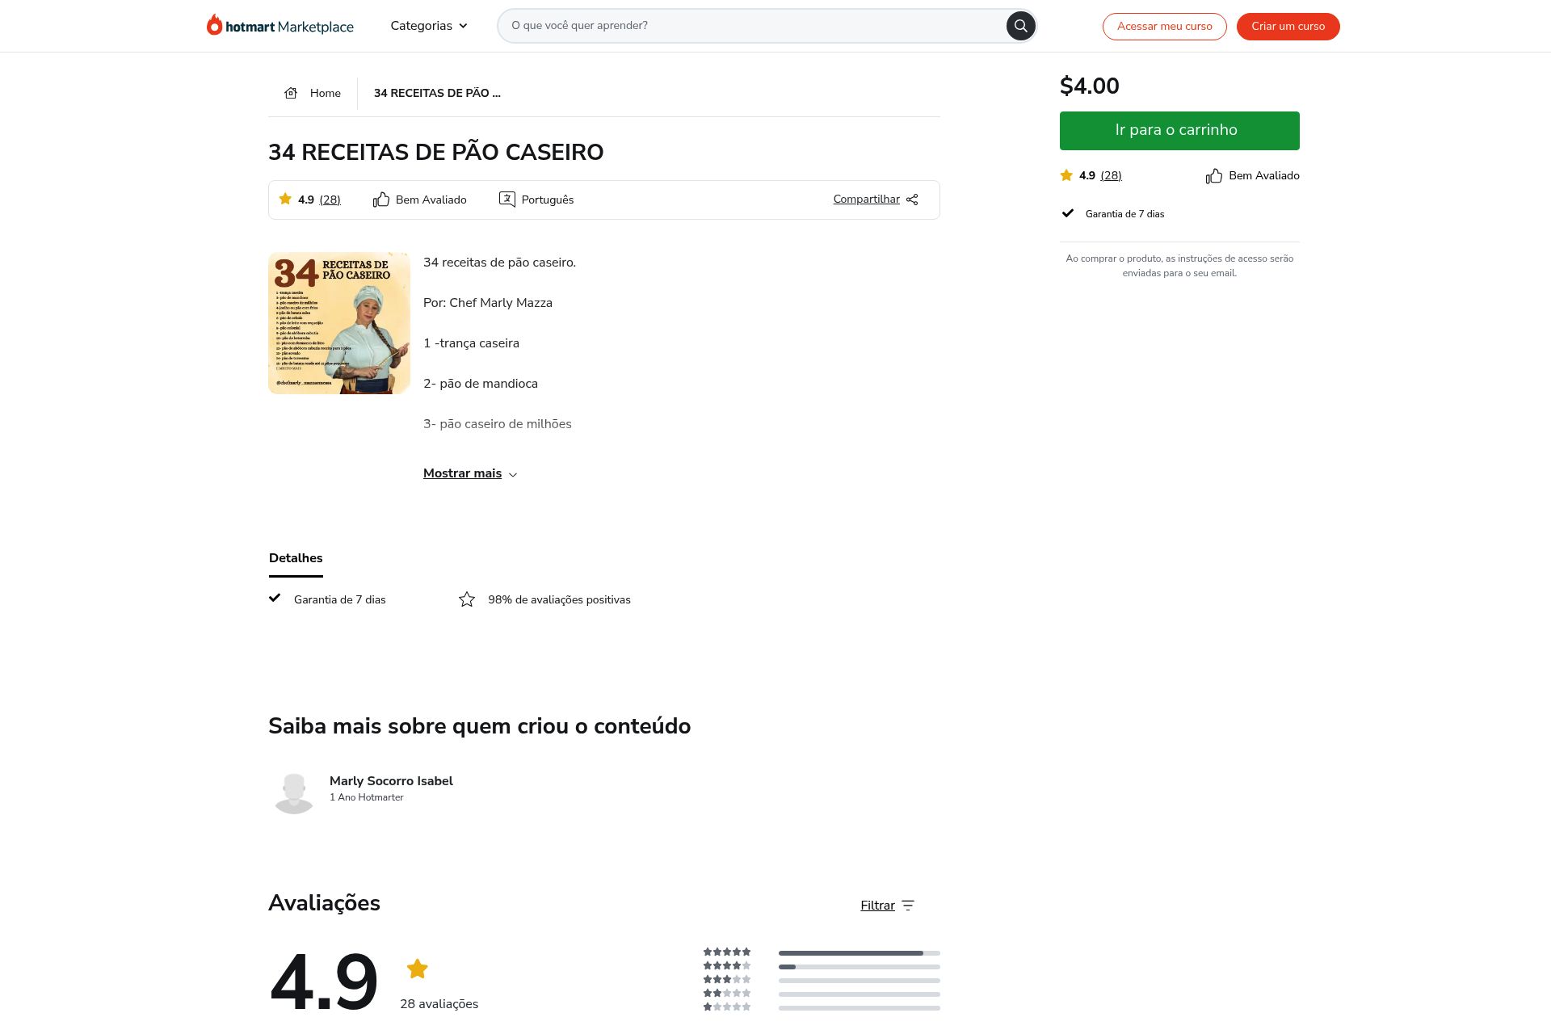The image size is (1551, 1034).
Task: Open the 34 RECEITAS DE PÃO breadcrumb
Action: click(437, 93)
